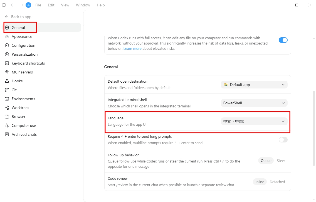
Task: Click the Personalization icon in sidebar
Action: coord(7,54)
